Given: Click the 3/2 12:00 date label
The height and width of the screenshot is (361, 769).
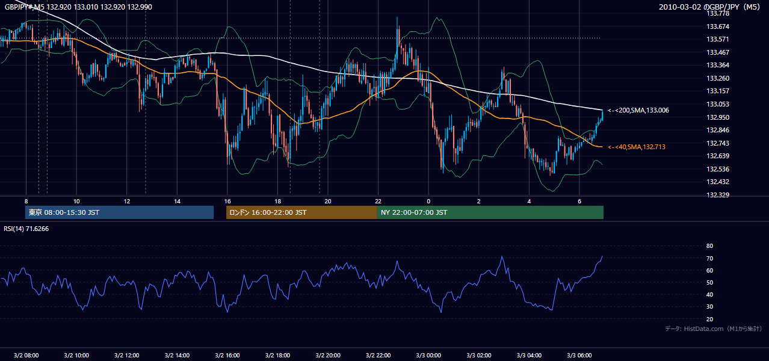Looking at the screenshot, I should (x=126, y=356).
